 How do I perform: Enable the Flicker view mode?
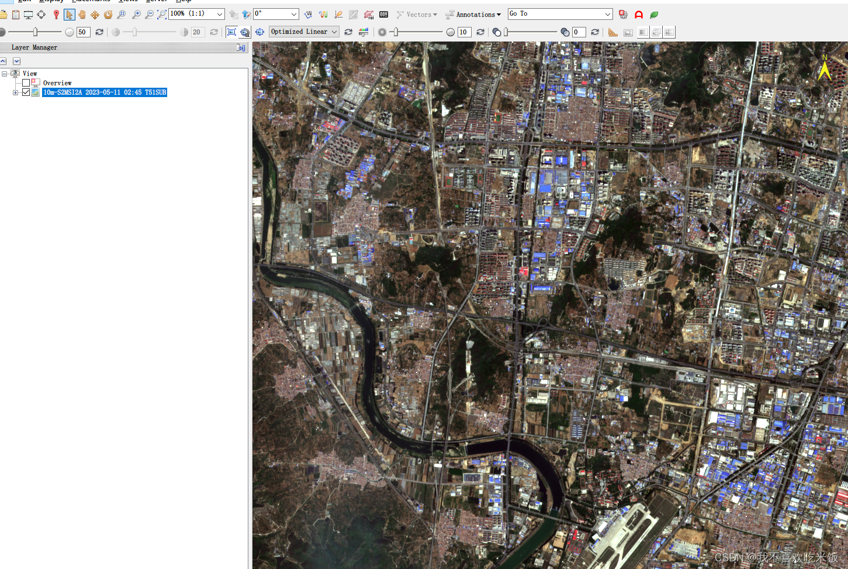pos(656,32)
